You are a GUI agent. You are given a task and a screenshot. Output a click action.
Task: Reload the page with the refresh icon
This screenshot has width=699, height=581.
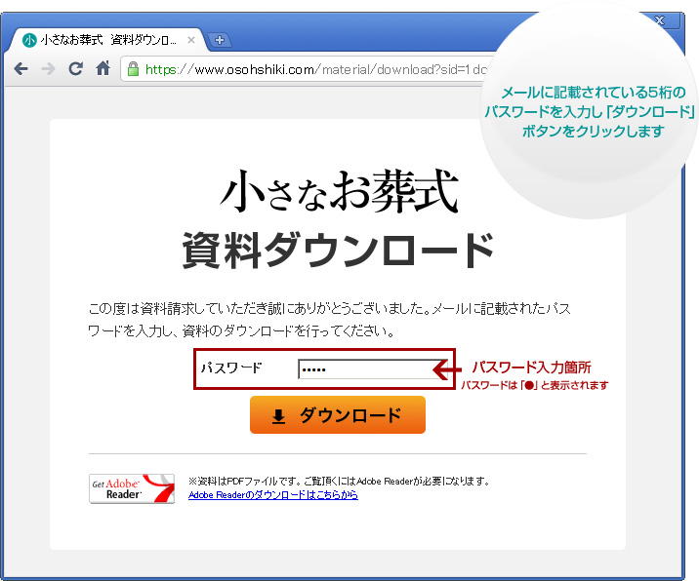pyautogui.click(x=76, y=68)
